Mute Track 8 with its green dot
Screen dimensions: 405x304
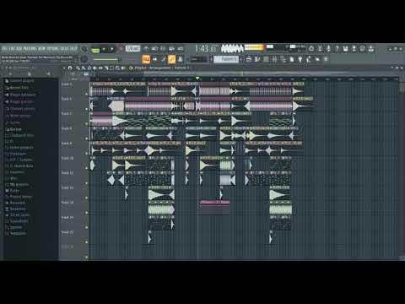click(86, 138)
